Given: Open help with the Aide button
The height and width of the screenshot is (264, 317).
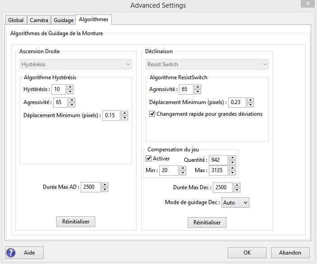Looking at the screenshot, I should click(x=24, y=252).
